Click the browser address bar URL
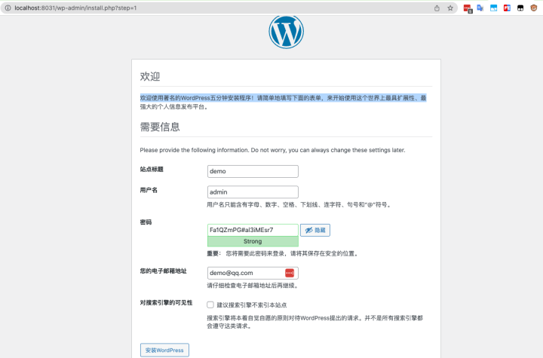Viewport: 543px width, 358px height. pos(75,8)
